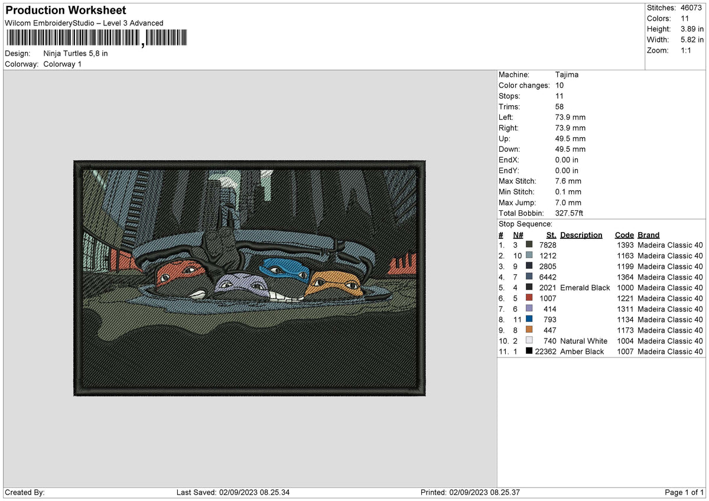Click the Code column header
This screenshot has width=709, height=501.
(x=624, y=235)
